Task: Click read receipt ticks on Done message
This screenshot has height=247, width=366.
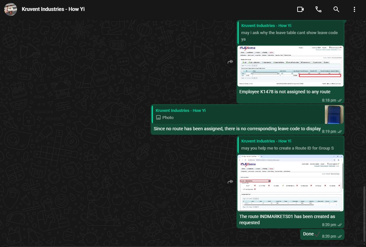Action: (340, 236)
